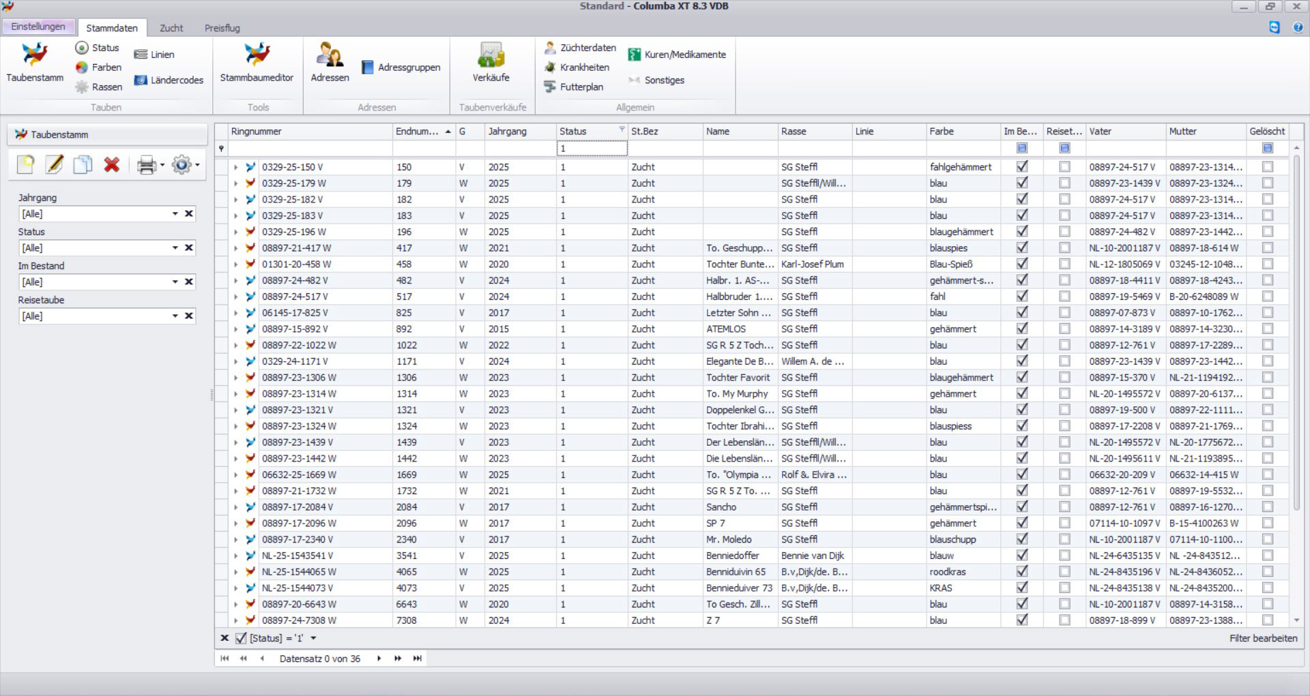The height and width of the screenshot is (696, 1310).
Task: Click the new record icon
Action: (26, 165)
